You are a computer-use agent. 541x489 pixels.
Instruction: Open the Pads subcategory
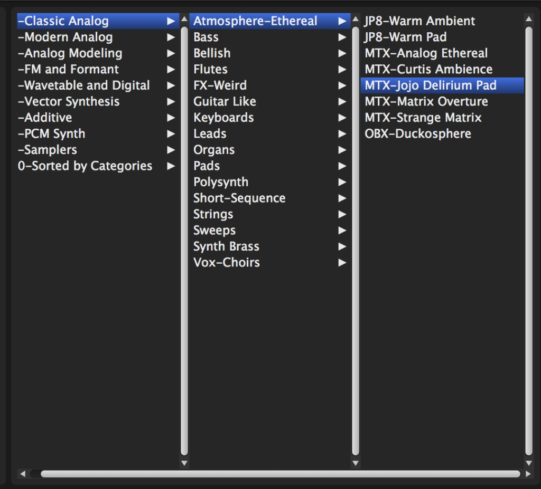point(270,166)
